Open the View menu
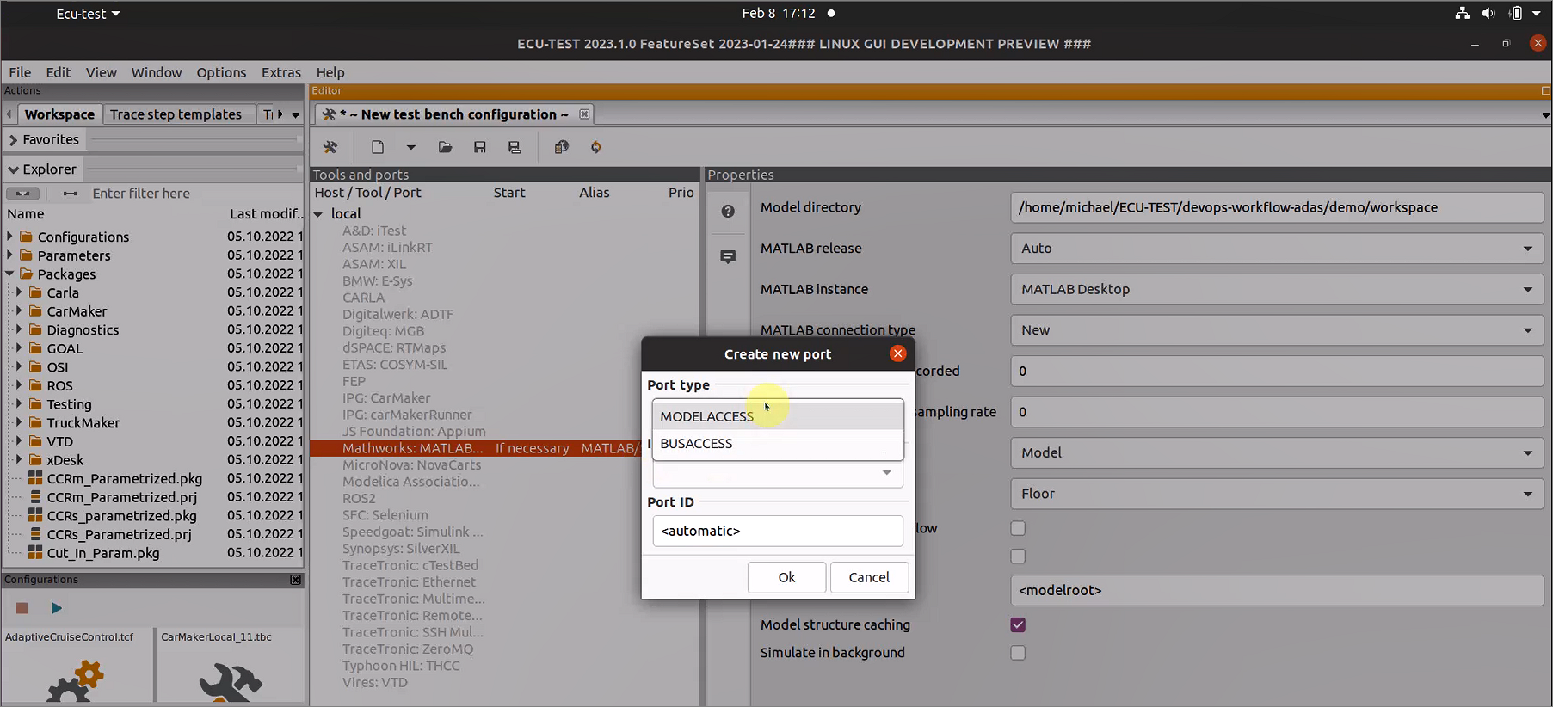This screenshot has height=707, width=1553. [101, 72]
